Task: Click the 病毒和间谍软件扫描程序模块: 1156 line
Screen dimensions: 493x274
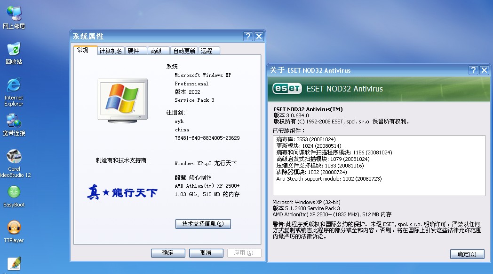Action: 334,152
